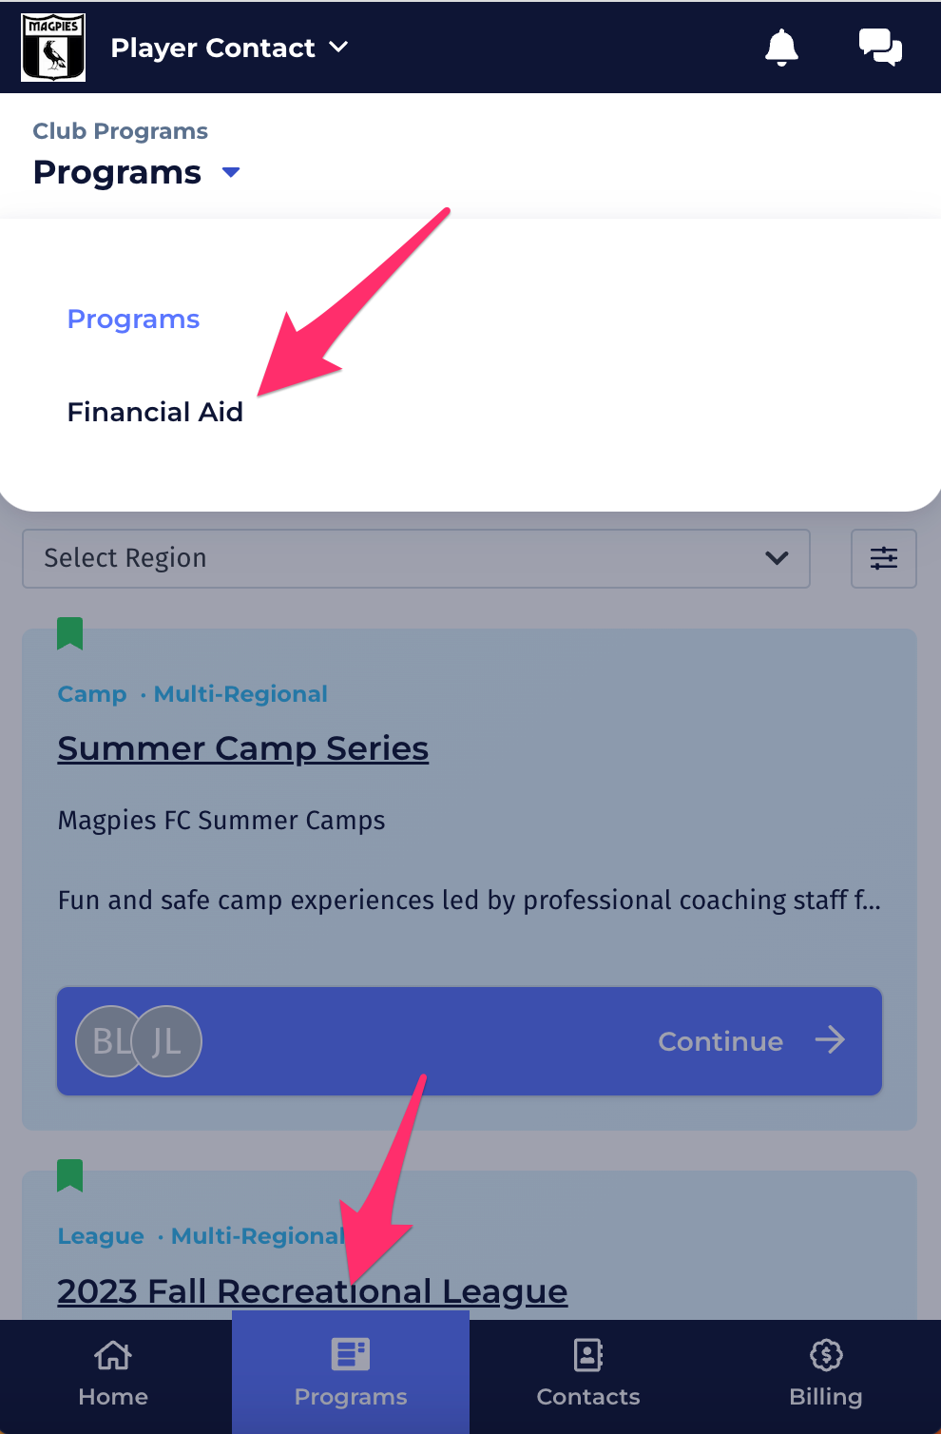This screenshot has width=941, height=1434.
Task: Open the chat messages icon
Action: (880, 48)
